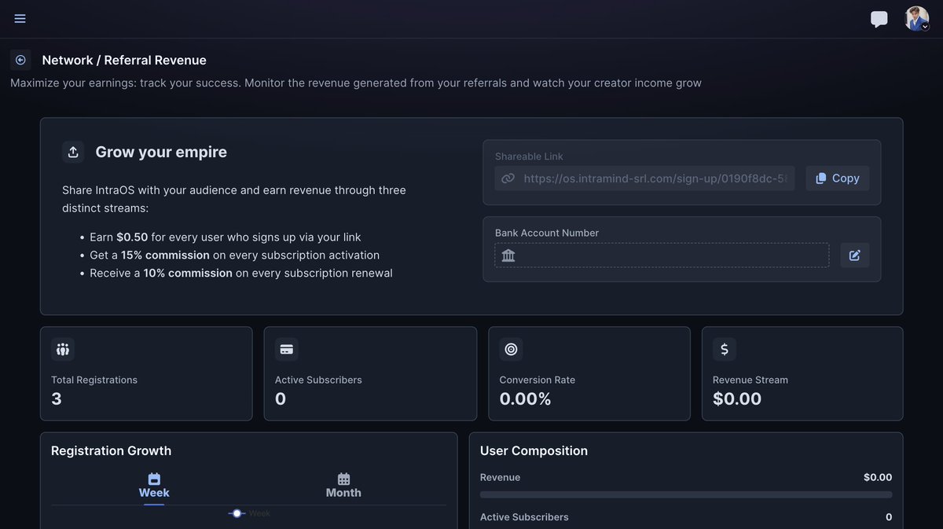Open the hamburger navigation menu
The height and width of the screenshot is (529, 943).
20,19
